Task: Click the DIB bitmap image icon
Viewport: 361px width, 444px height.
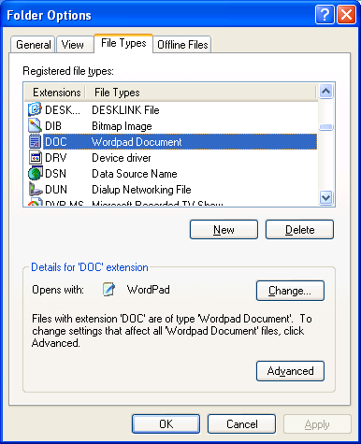Action: click(x=35, y=125)
